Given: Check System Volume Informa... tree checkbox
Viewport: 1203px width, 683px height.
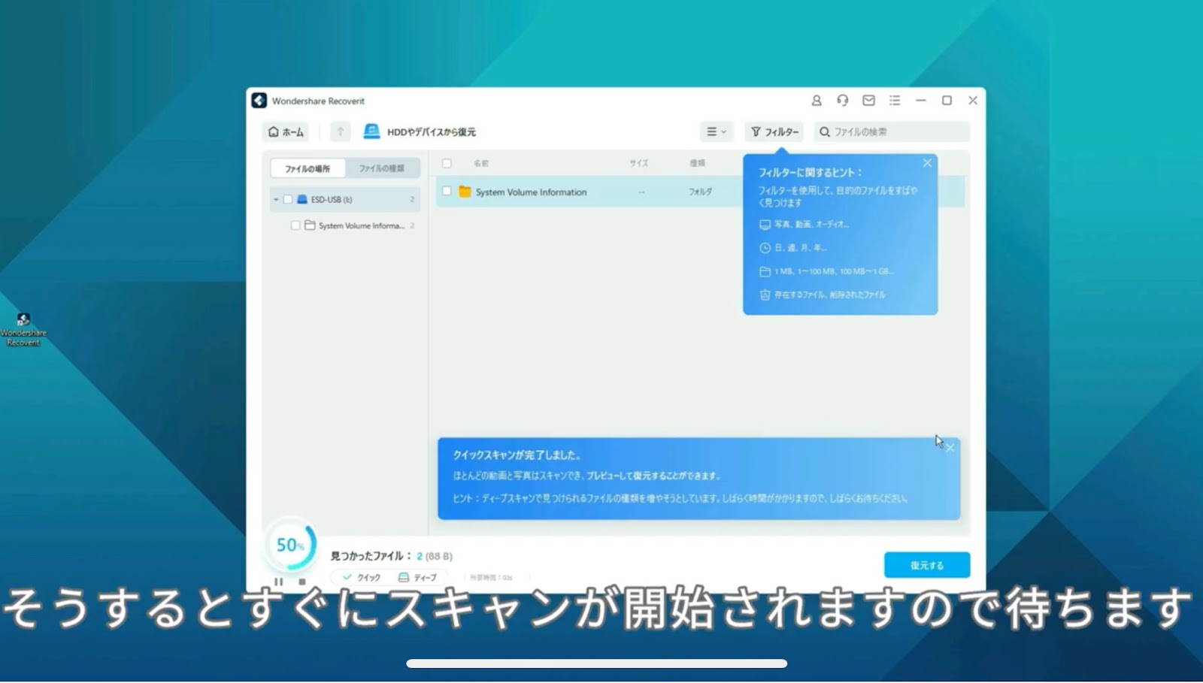Looking at the screenshot, I should [x=295, y=225].
